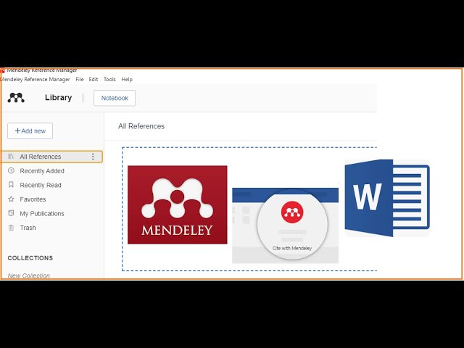
Task: Open the Tools menu
Action: (x=109, y=79)
